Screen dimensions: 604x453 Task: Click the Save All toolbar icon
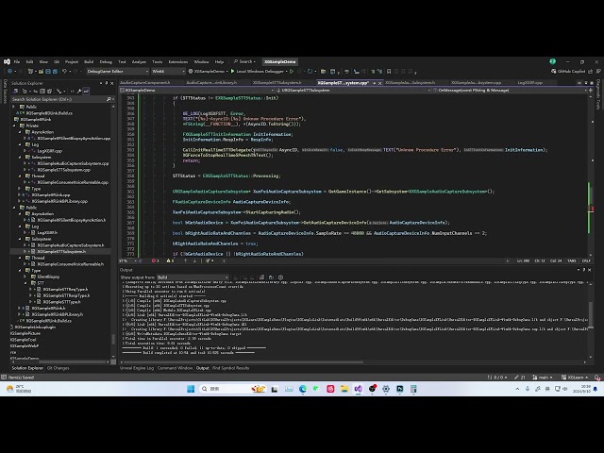pyautogui.click(x=55, y=72)
